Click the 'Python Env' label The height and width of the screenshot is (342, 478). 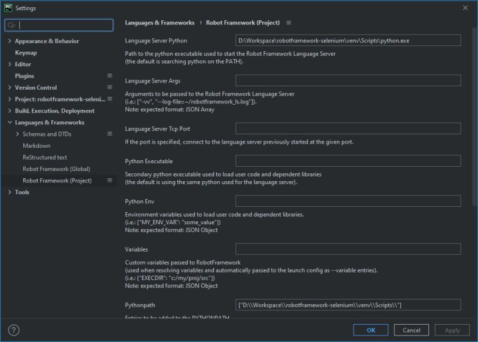coord(140,201)
